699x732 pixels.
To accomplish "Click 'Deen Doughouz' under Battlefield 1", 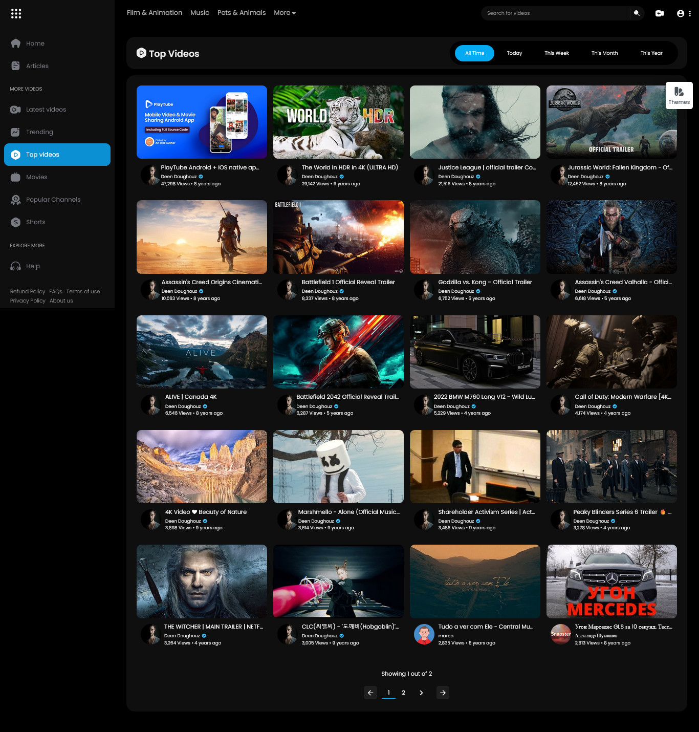I will [319, 291].
